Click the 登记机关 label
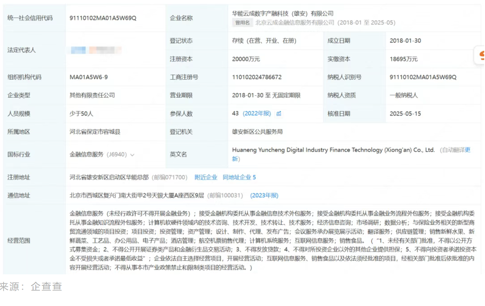Screen dimensions: 485x306 (x=181, y=132)
